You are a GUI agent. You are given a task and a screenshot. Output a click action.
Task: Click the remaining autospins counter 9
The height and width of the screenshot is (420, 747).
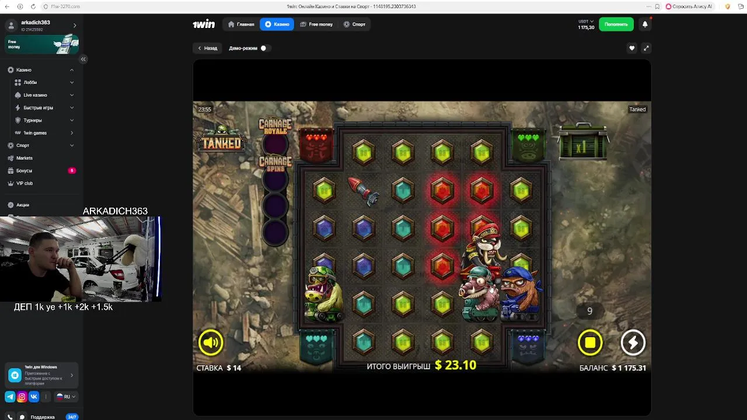coord(589,311)
